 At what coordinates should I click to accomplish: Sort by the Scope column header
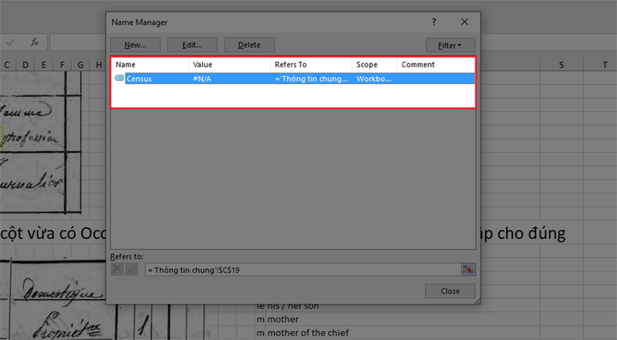pyautogui.click(x=374, y=65)
